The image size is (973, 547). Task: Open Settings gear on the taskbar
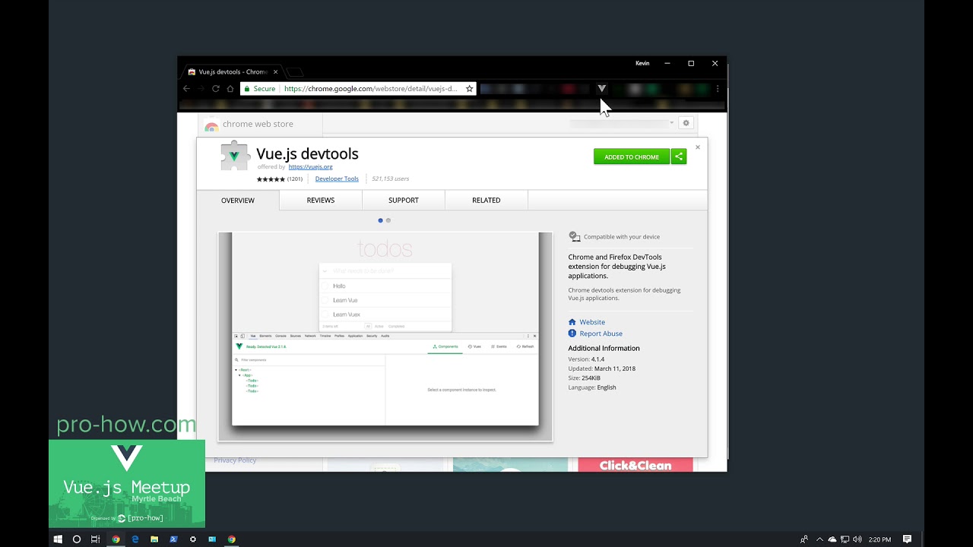click(x=193, y=539)
